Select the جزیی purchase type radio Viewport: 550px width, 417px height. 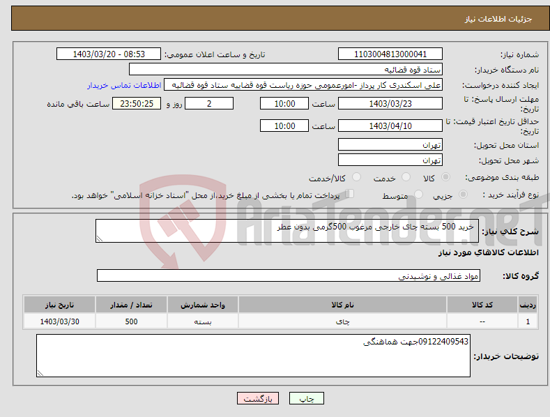[463, 195]
